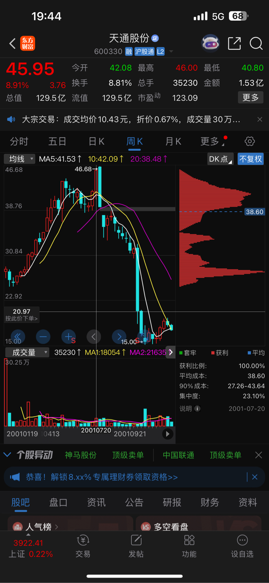Tap the back arrow icon
Screen dimensions: 269x583
(x=12, y=43)
